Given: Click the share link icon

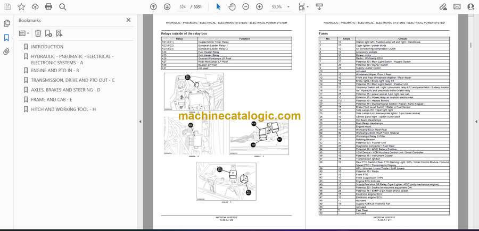Looking at the screenshot, I should click(x=443, y=7).
